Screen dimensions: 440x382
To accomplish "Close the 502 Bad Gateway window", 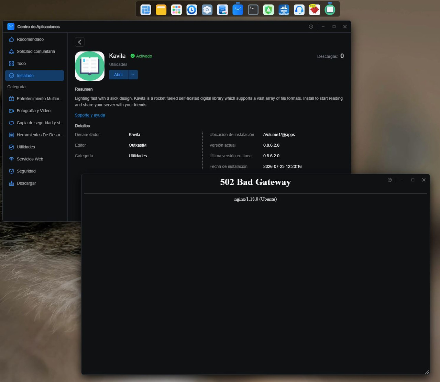I will (x=424, y=180).
